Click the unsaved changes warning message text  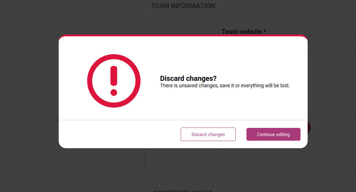pyautogui.click(x=225, y=85)
